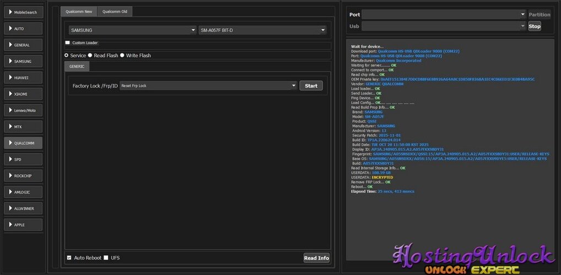Enable the UFS checkbox
The width and height of the screenshot is (561, 275).
click(x=106, y=257)
